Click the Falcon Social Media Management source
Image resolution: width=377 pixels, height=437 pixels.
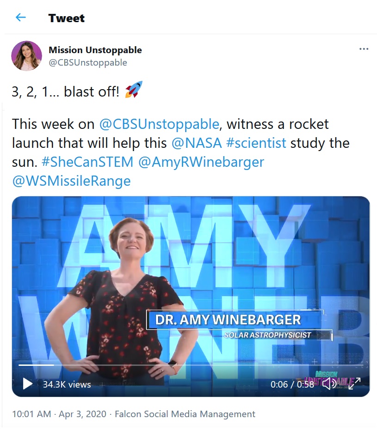tap(185, 414)
